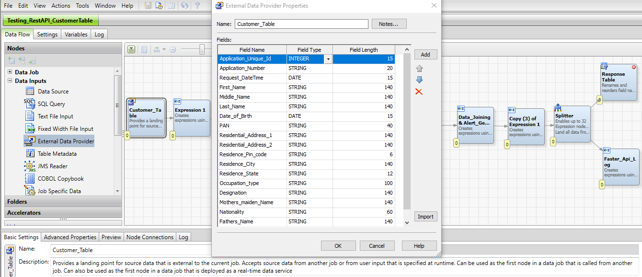The image size is (642, 277).
Task: Click the Notes button in the dialog
Action: pyautogui.click(x=389, y=23)
